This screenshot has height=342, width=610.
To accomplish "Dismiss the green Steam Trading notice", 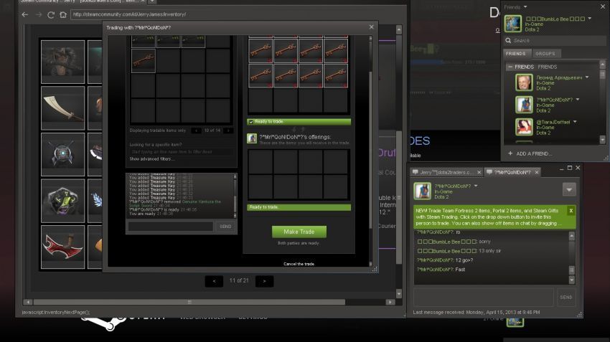I will tap(571, 211).
